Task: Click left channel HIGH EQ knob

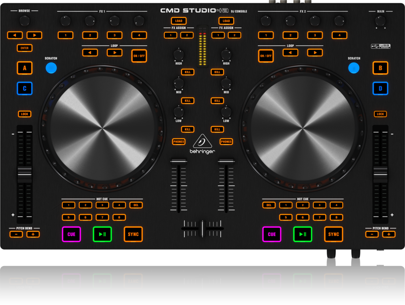Action: (179, 54)
